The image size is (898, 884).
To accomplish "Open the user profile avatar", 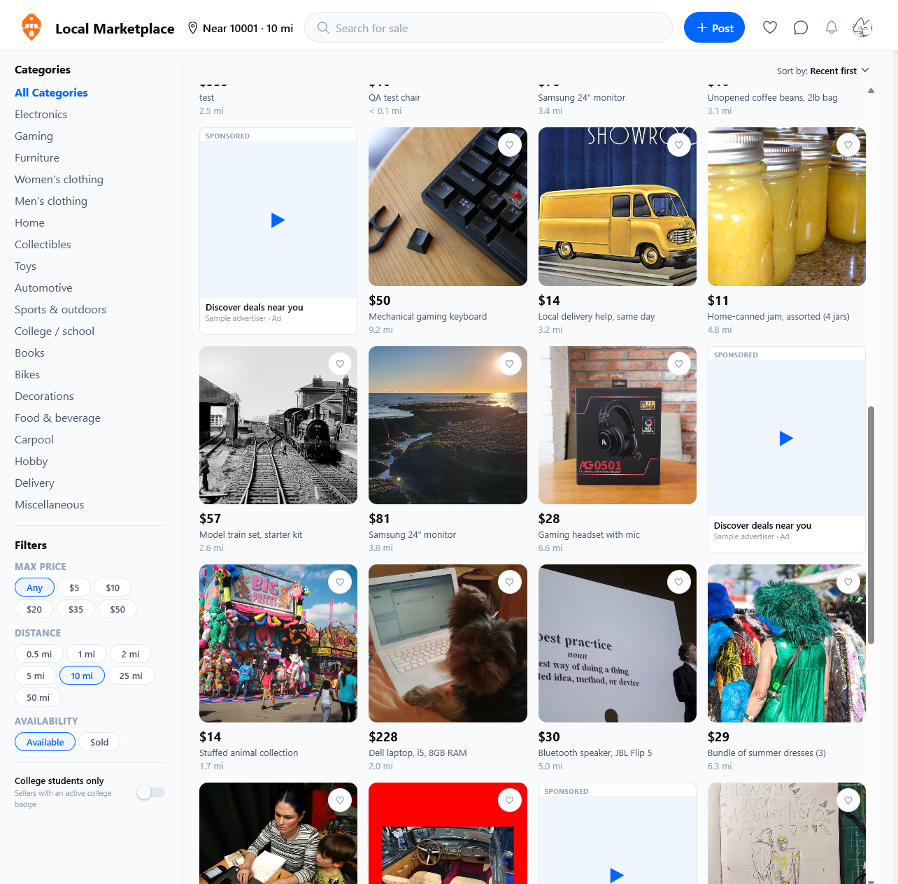I will (x=862, y=27).
